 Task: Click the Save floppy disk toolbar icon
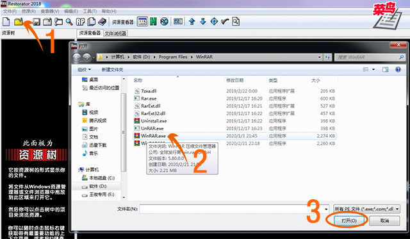[37, 22]
